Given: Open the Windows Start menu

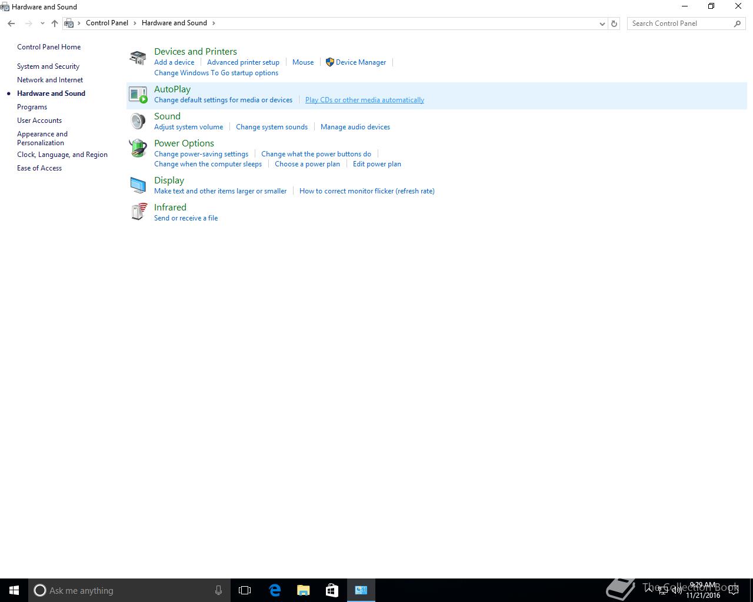Looking at the screenshot, I should pos(14,590).
